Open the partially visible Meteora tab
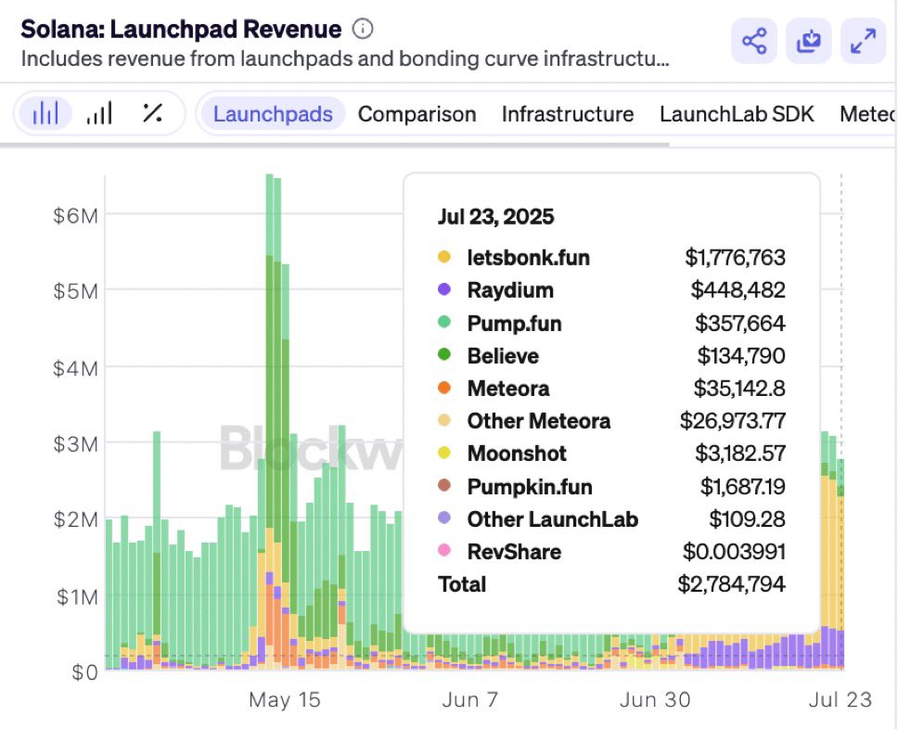Image resolution: width=898 pixels, height=729 pixels. coord(867,114)
